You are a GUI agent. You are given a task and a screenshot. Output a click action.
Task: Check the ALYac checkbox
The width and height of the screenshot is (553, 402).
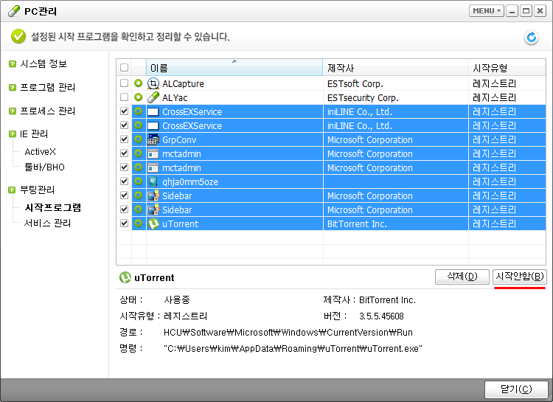(x=124, y=97)
